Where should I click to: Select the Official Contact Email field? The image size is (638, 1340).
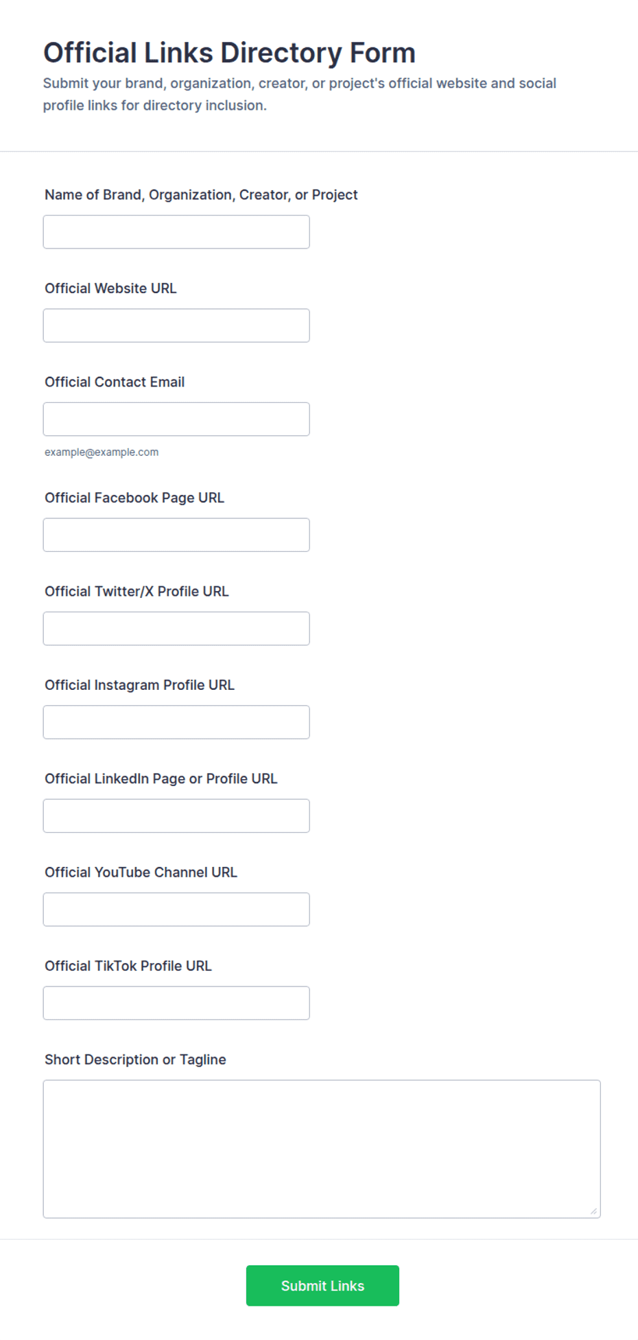coord(176,419)
